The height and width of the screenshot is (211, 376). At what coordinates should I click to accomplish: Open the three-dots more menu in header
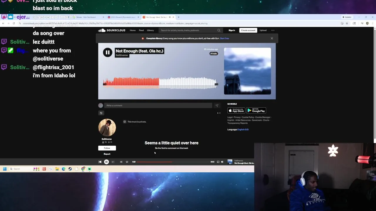point(273,30)
